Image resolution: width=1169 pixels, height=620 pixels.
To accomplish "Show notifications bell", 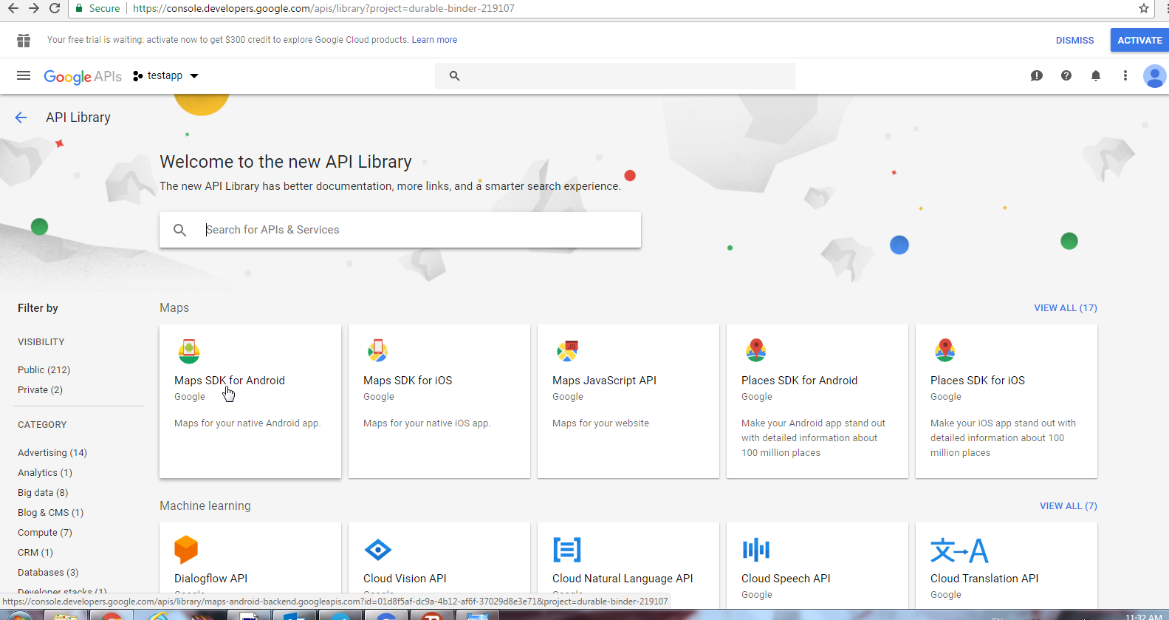I will [1096, 75].
